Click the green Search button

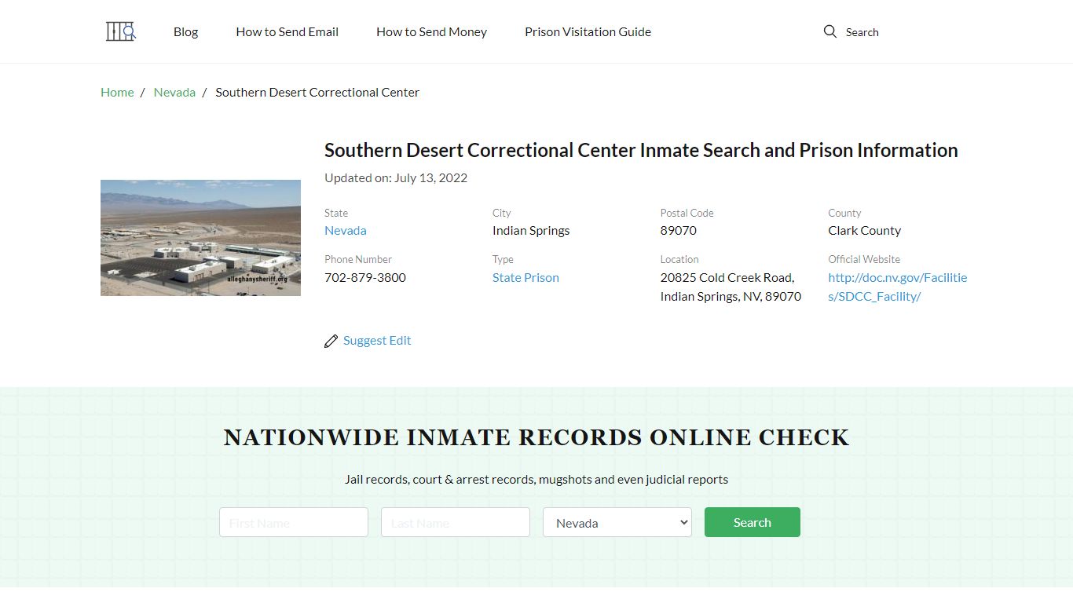point(753,522)
